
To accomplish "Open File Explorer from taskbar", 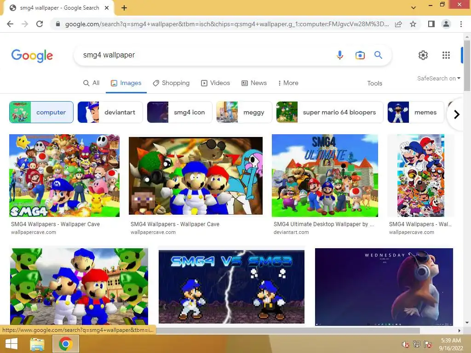I will click(x=37, y=344).
